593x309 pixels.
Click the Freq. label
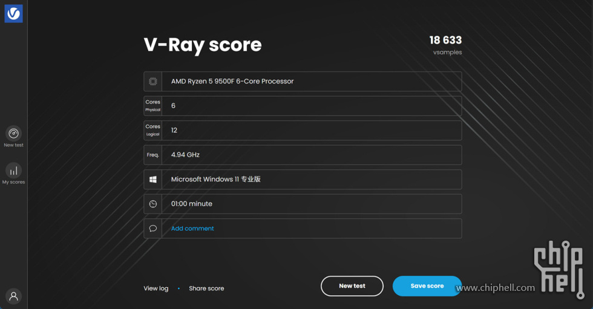pos(152,155)
